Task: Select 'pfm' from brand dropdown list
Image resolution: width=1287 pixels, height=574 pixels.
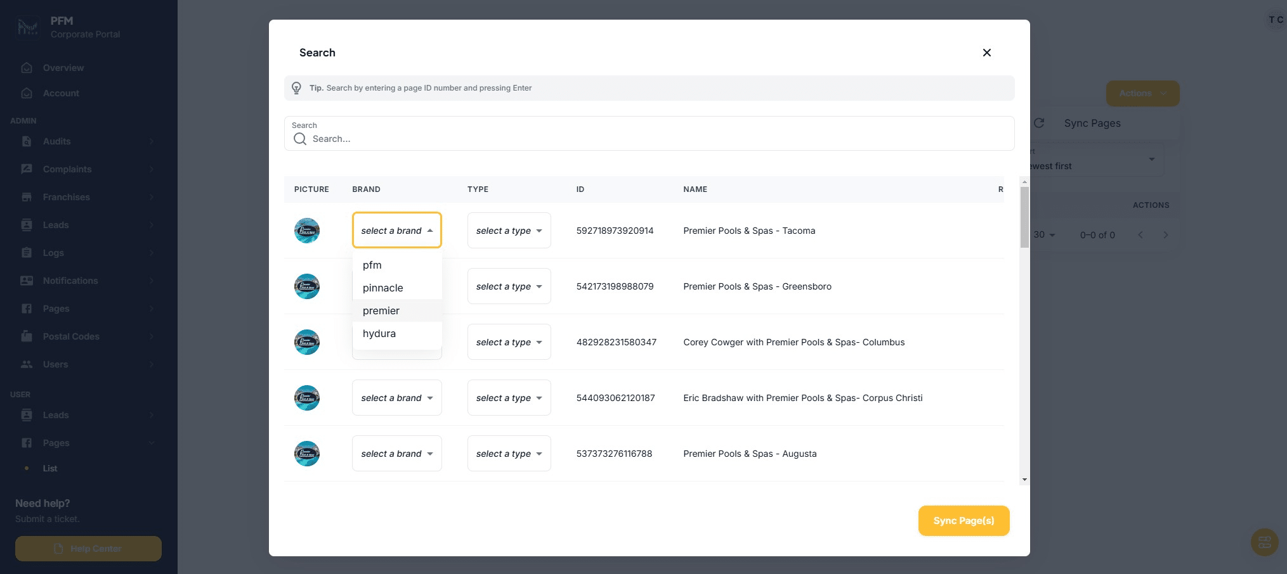Action: click(x=372, y=265)
